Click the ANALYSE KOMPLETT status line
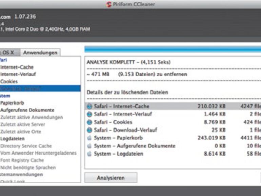Image resolution: width=261 pixels, height=196 pixels. (x=128, y=62)
